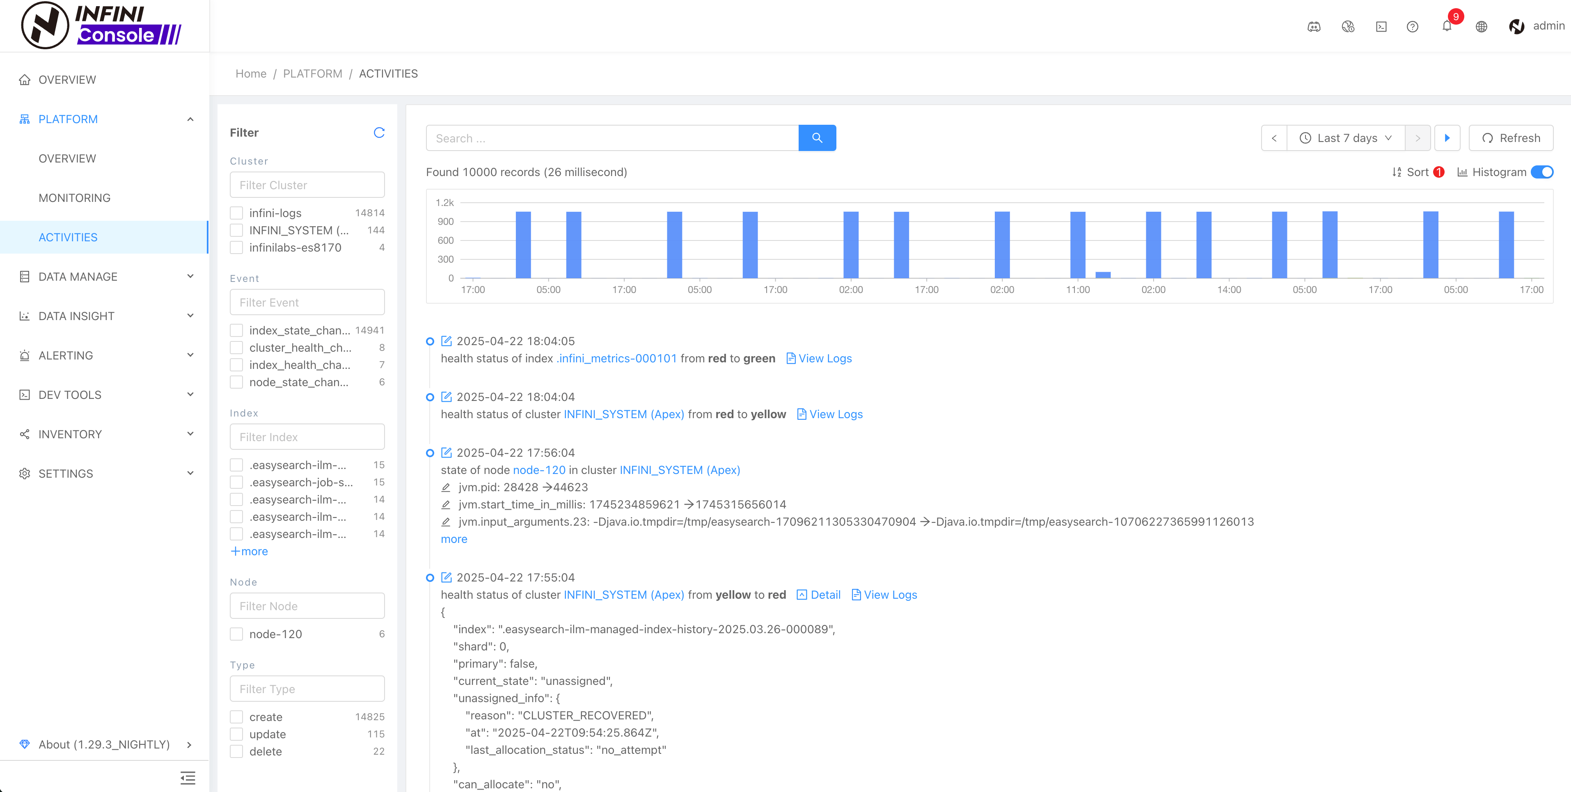The image size is (1571, 792).
Task: Toggle the Histogram switch off
Action: point(1542,172)
